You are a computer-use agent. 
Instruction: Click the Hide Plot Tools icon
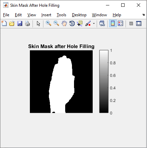click(x=131, y=23)
